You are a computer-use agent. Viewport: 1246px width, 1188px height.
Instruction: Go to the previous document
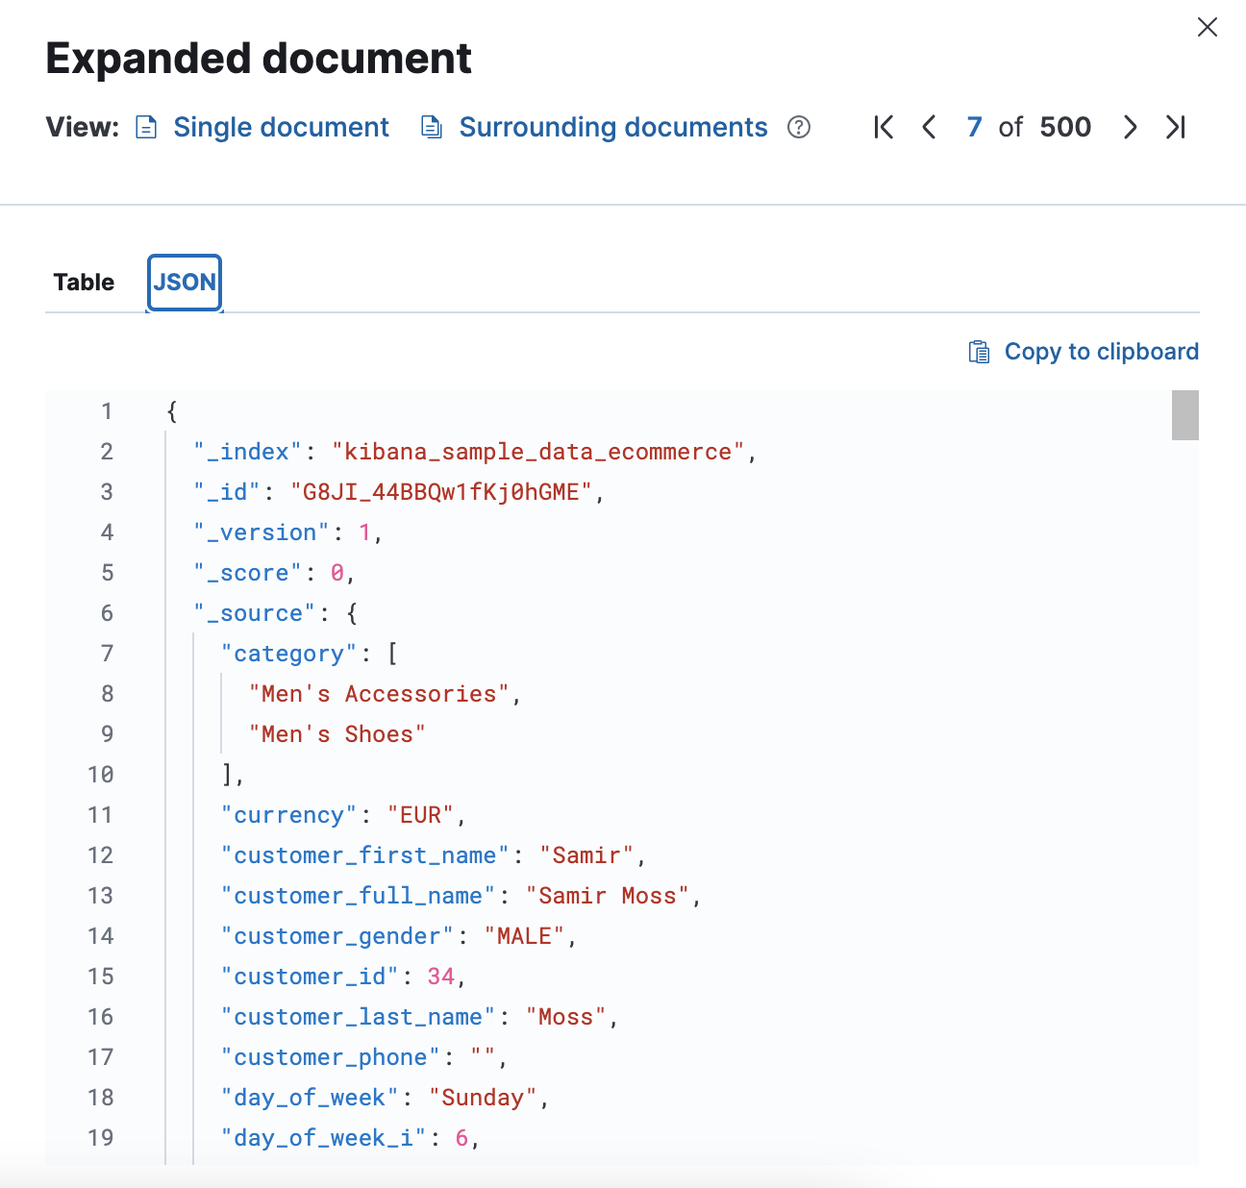[x=929, y=127]
